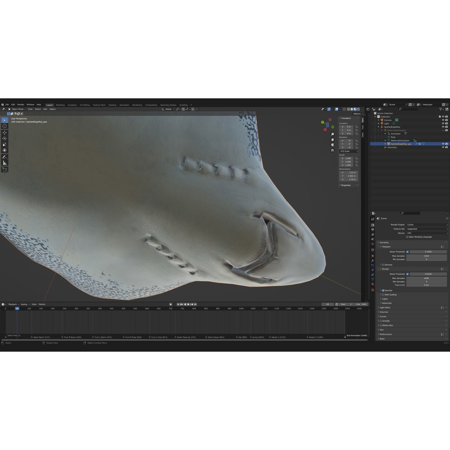Open the Device CPU dropdown

pyautogui.click(x=427, y=233)
